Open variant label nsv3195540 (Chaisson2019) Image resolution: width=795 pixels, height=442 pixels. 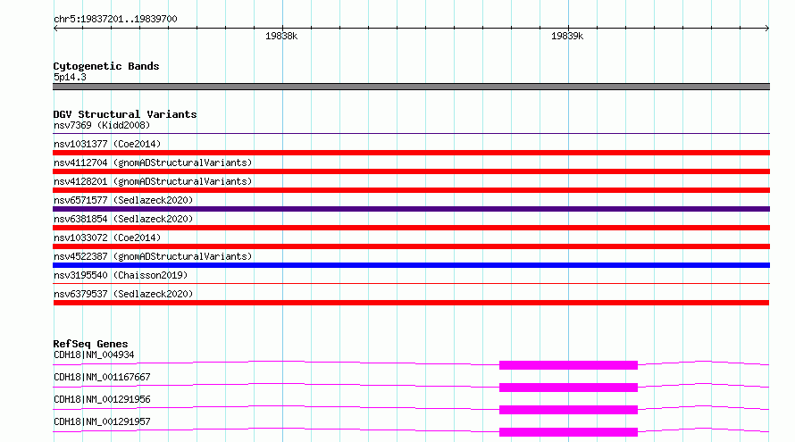coord(121,275)
